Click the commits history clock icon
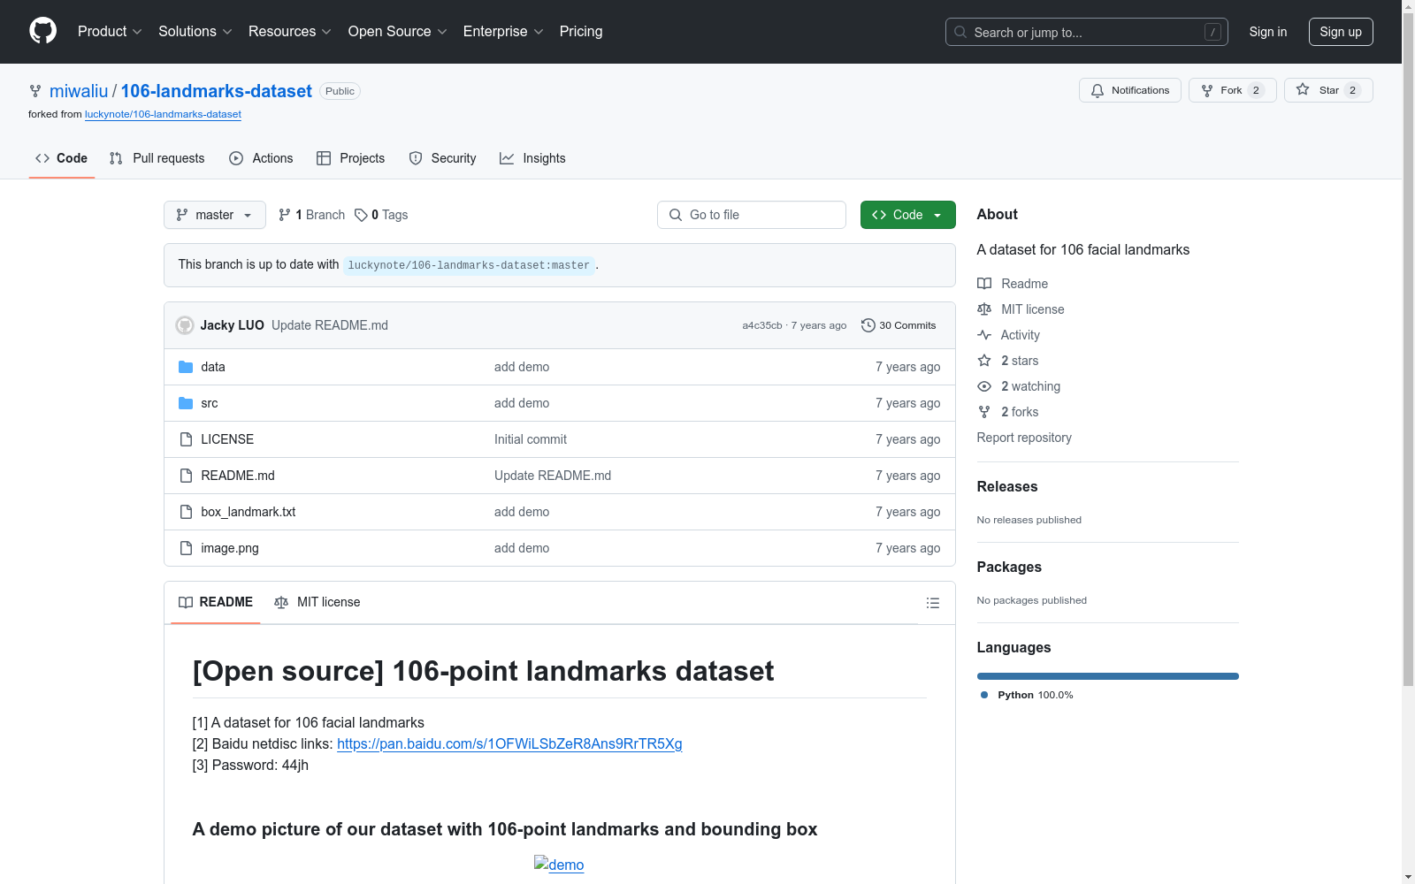This screenshot has width=1415, height=884. click(868, 325)
